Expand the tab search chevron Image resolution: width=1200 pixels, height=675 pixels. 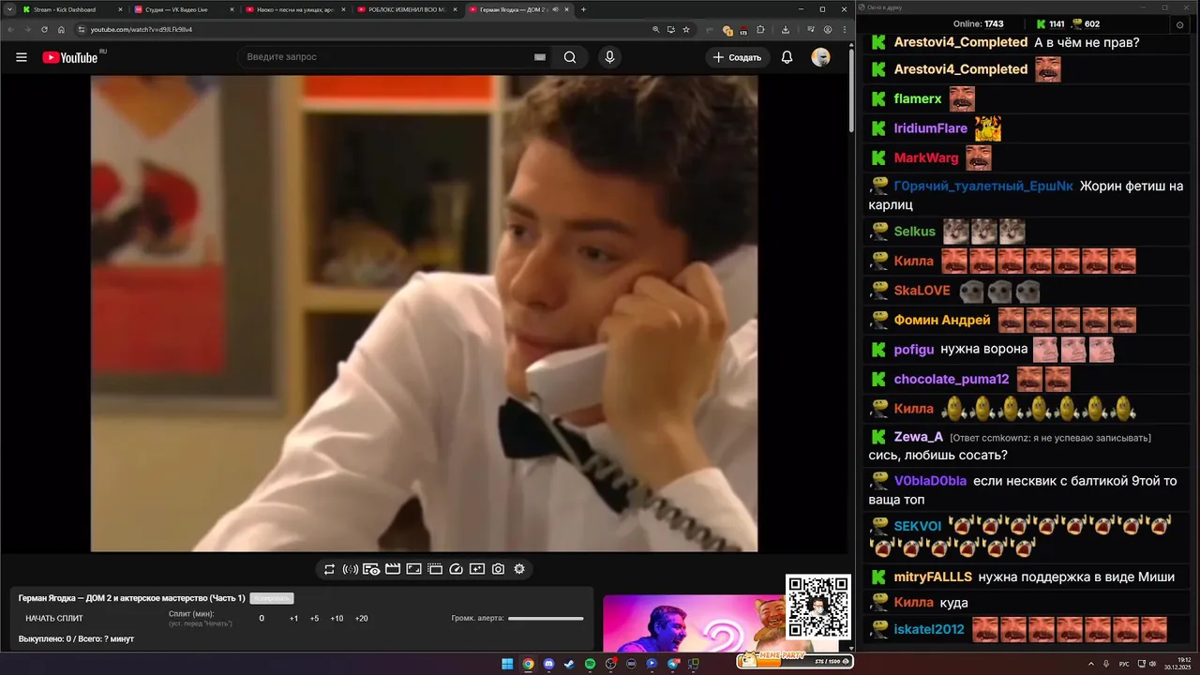point(8,9)
